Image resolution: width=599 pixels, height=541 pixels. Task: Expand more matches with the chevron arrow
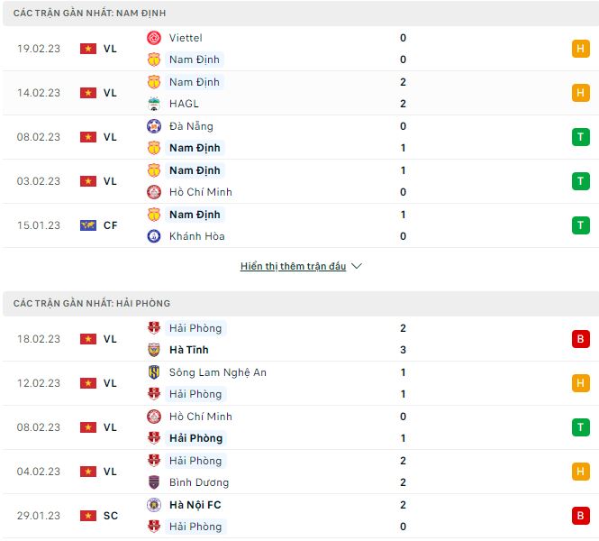[357, 267]
